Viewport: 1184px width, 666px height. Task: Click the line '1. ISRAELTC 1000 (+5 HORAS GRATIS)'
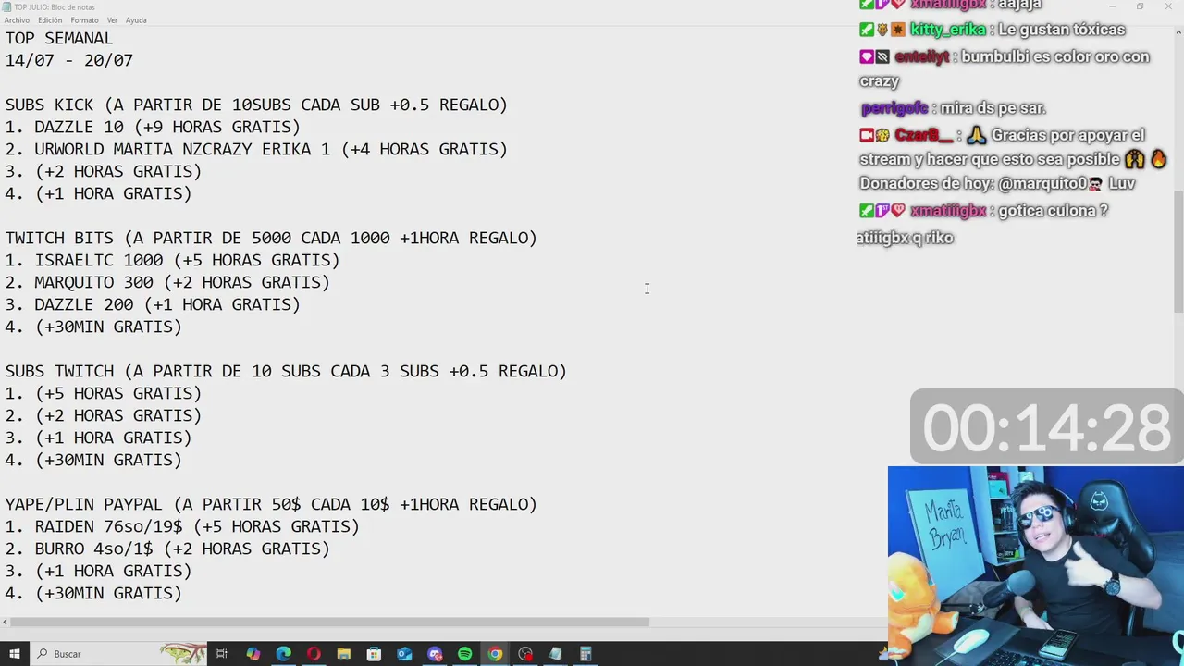[x=173, y=260]
